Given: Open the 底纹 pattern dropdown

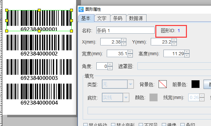Looking at the screenshot, I should pos(126,97).
